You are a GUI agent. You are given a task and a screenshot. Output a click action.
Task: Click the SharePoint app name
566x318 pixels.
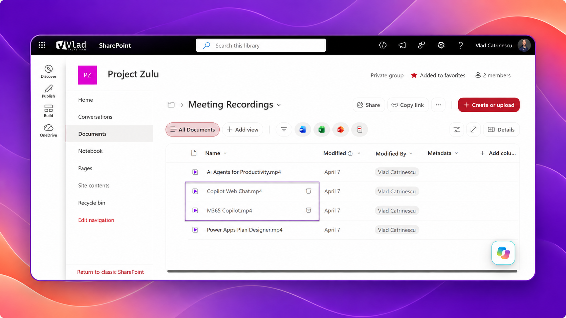(x=115, y=45)
